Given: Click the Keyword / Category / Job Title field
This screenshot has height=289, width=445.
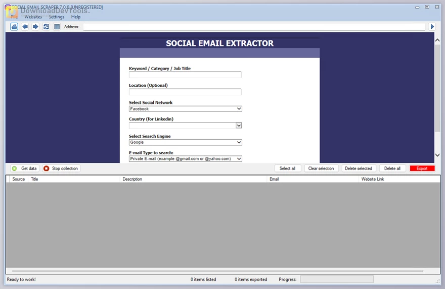Looking at the screenshot, I should 185,75.
